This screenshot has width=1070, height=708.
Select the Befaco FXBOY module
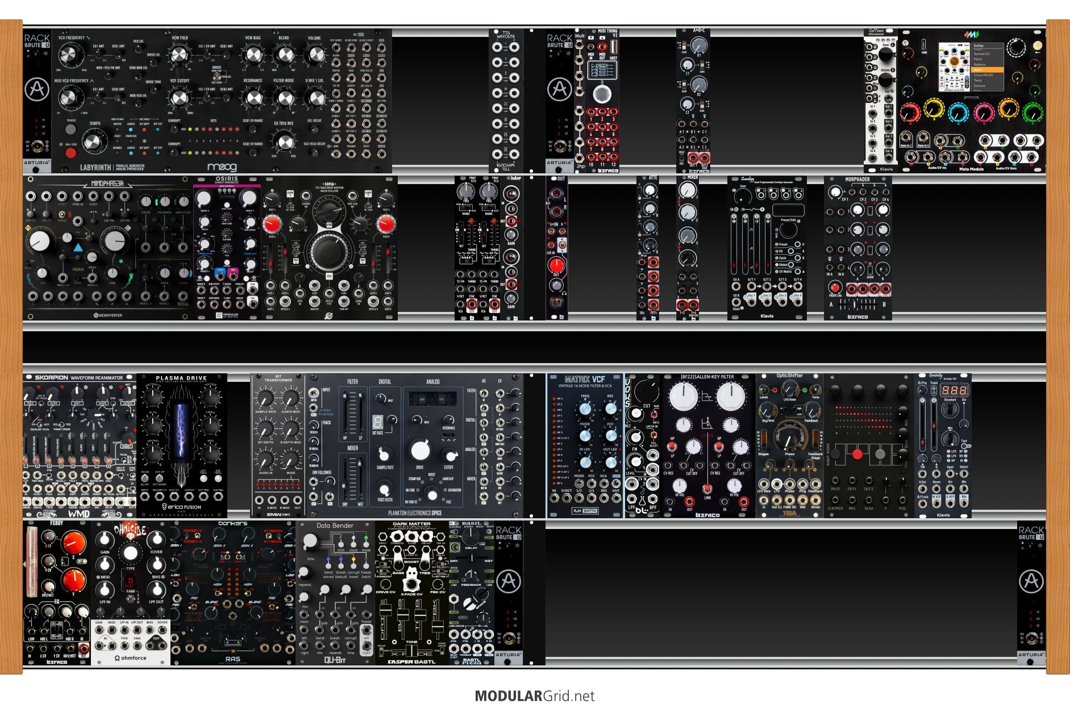pos(57,593)
